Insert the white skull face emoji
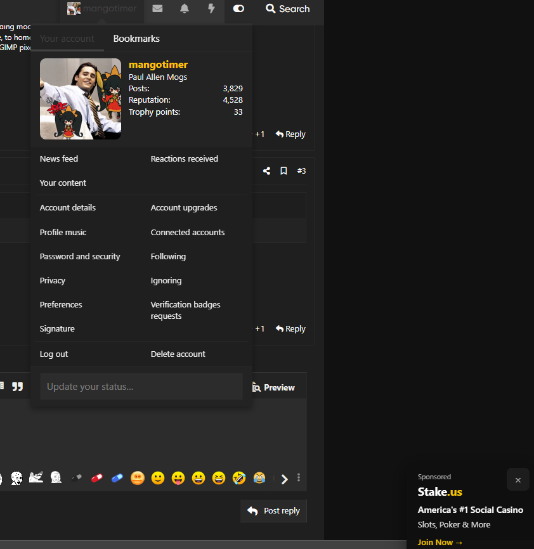 click(16, 478)
